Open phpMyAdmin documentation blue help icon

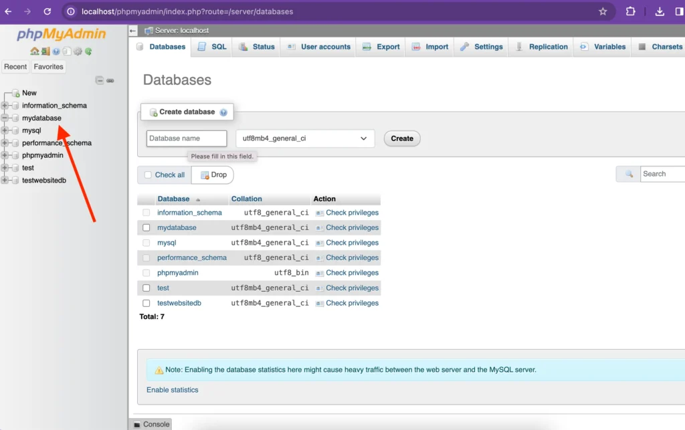click(56, 51)
